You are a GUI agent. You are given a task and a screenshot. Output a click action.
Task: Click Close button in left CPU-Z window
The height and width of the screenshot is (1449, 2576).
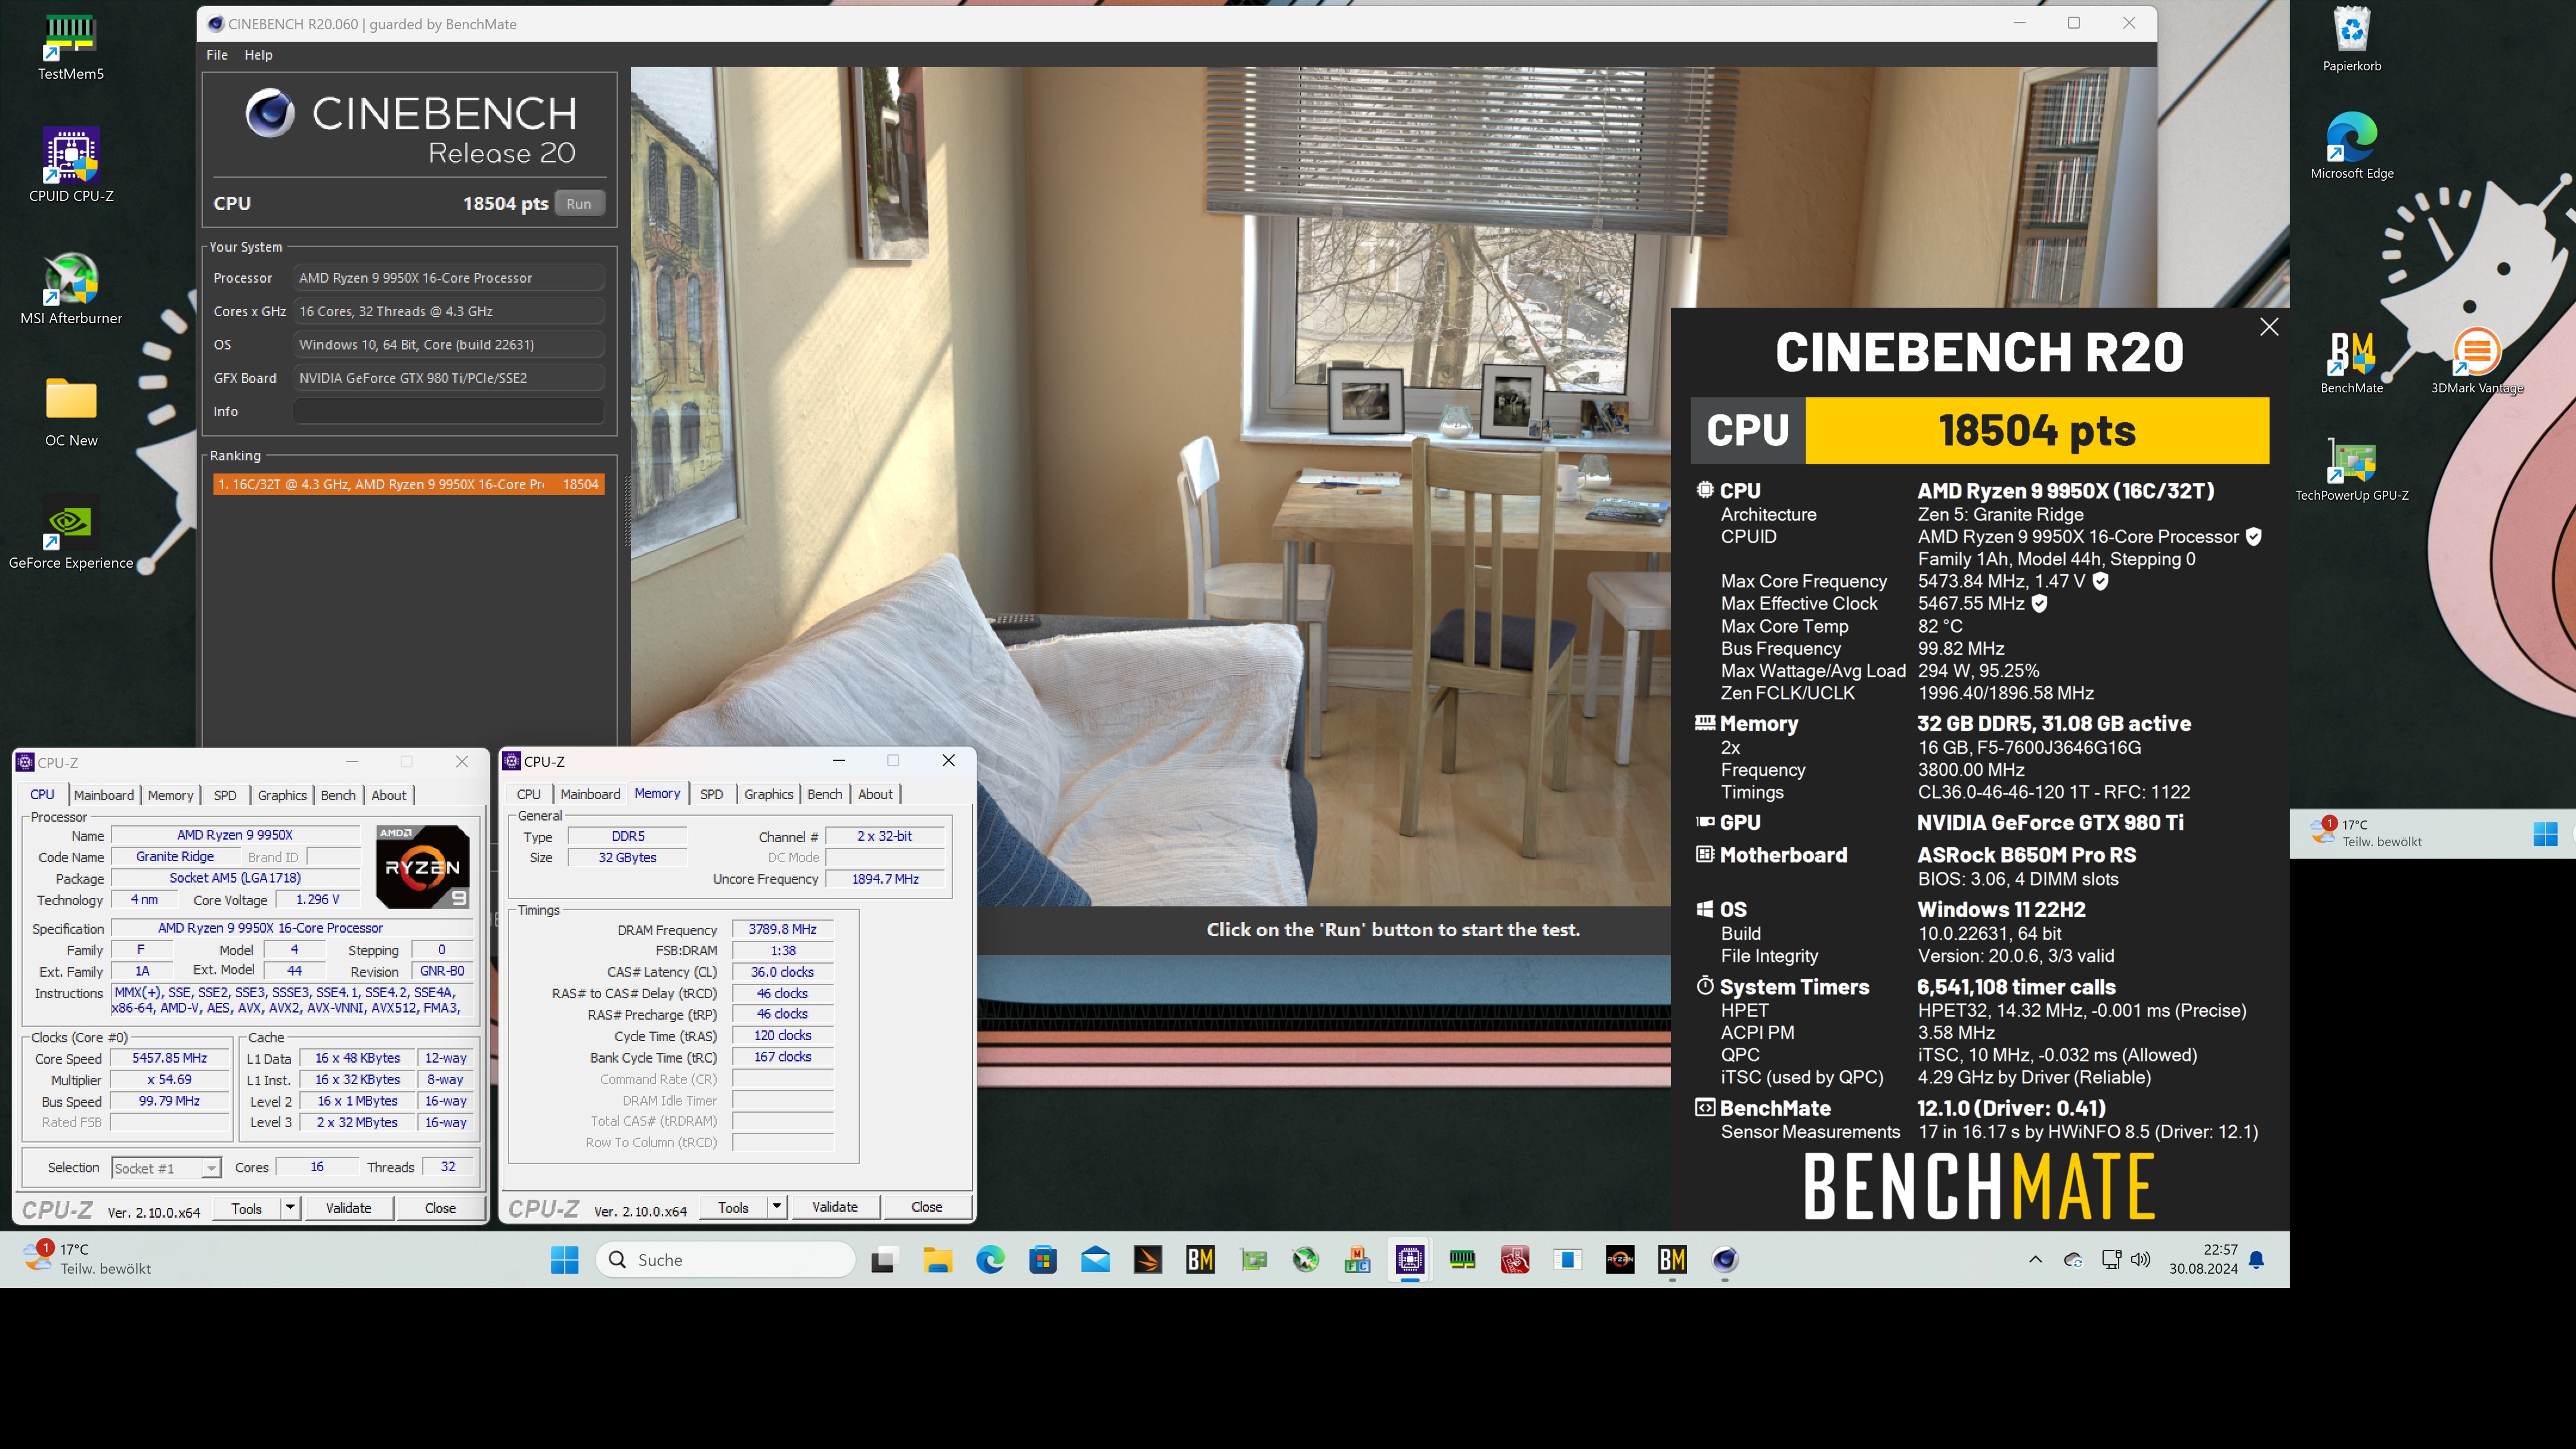click(440, 1207)
